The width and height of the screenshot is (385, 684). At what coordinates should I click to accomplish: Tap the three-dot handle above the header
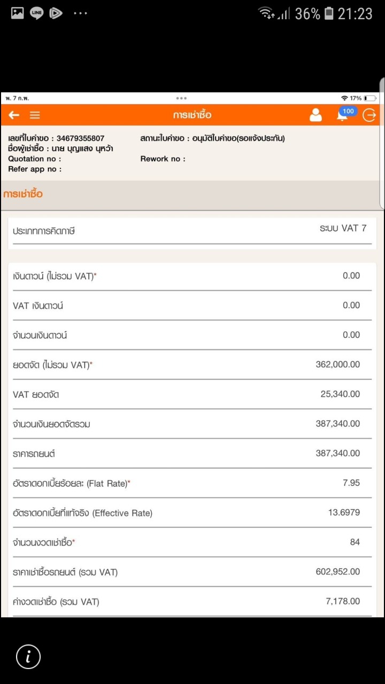pos(181,98)
